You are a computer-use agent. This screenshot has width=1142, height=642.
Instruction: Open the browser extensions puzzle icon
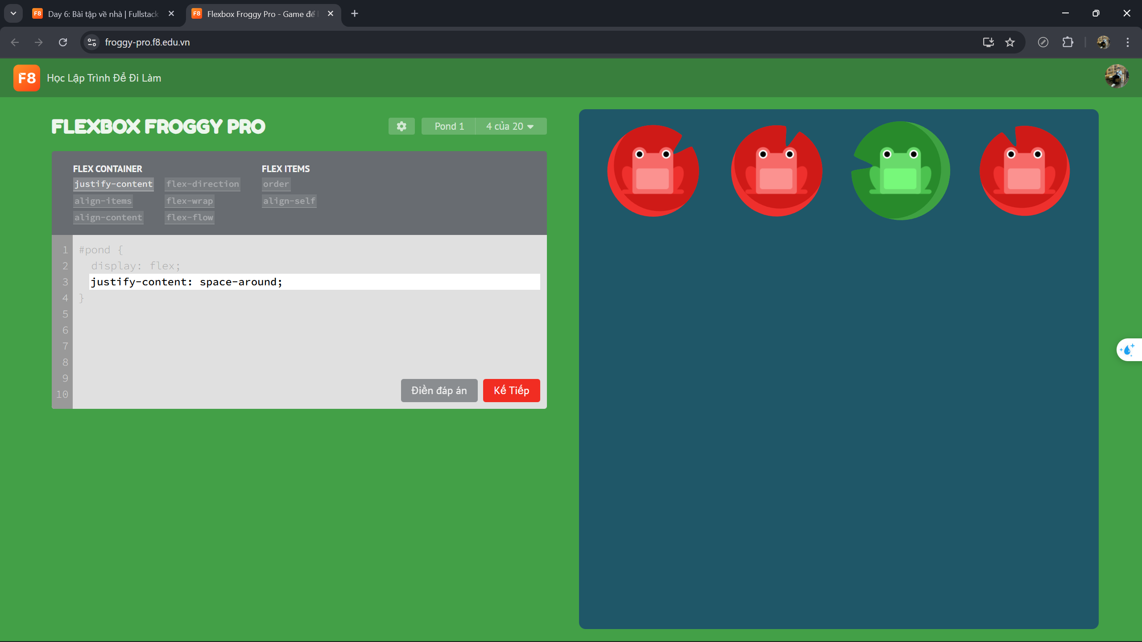(1068, 42)
